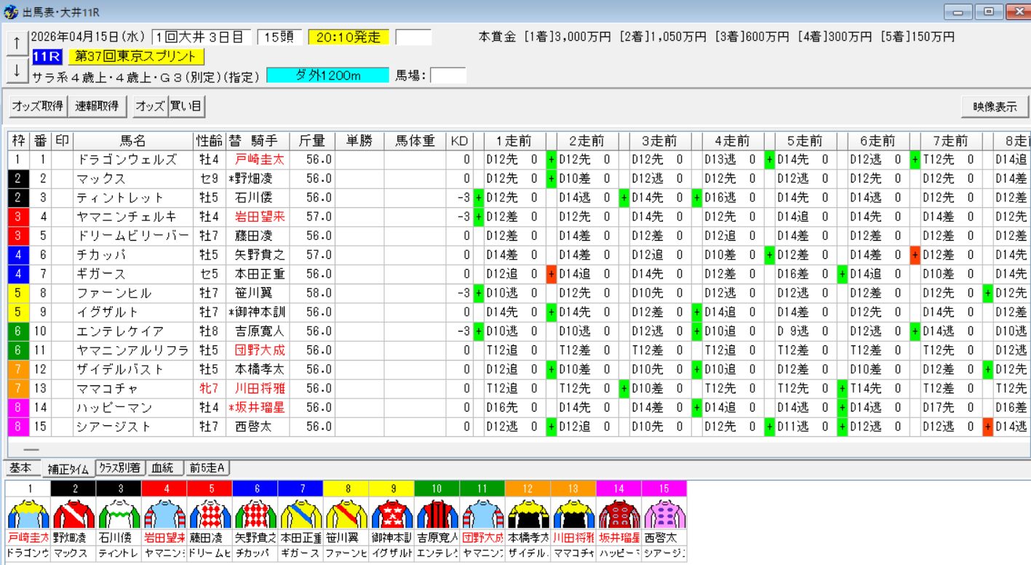
Task: Choose the silk icon for horse number 8
Action: tap(346, 516)
